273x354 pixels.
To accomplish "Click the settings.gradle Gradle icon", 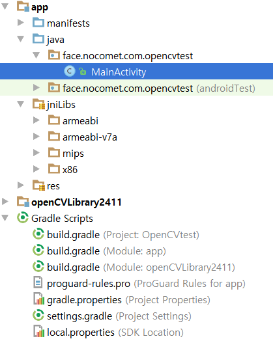I will point(38,315).
